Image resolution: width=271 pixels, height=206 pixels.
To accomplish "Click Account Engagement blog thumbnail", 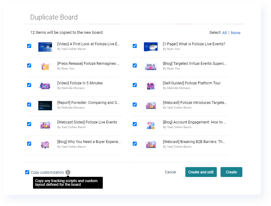I will click(x=150, y=125).
